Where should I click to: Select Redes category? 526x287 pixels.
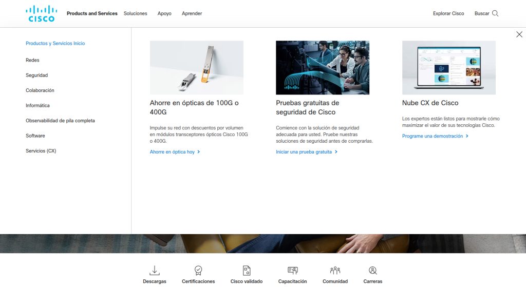click(x=32, y=60)
